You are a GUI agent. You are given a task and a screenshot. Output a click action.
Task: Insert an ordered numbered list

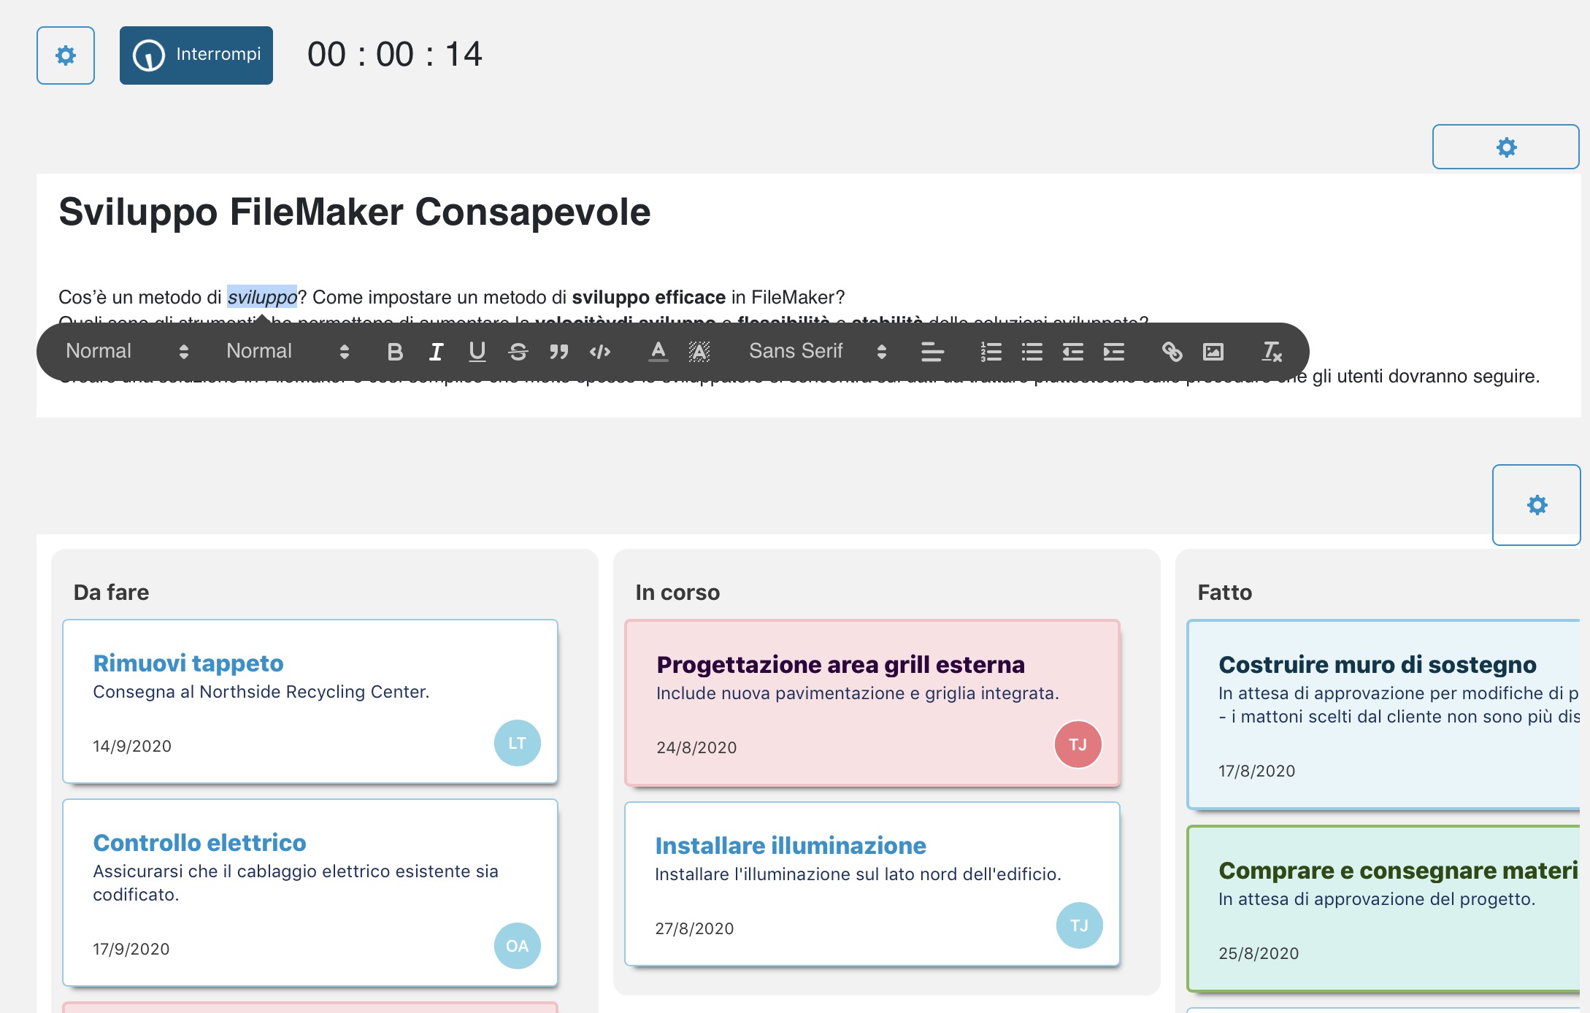tap(991, 352)
